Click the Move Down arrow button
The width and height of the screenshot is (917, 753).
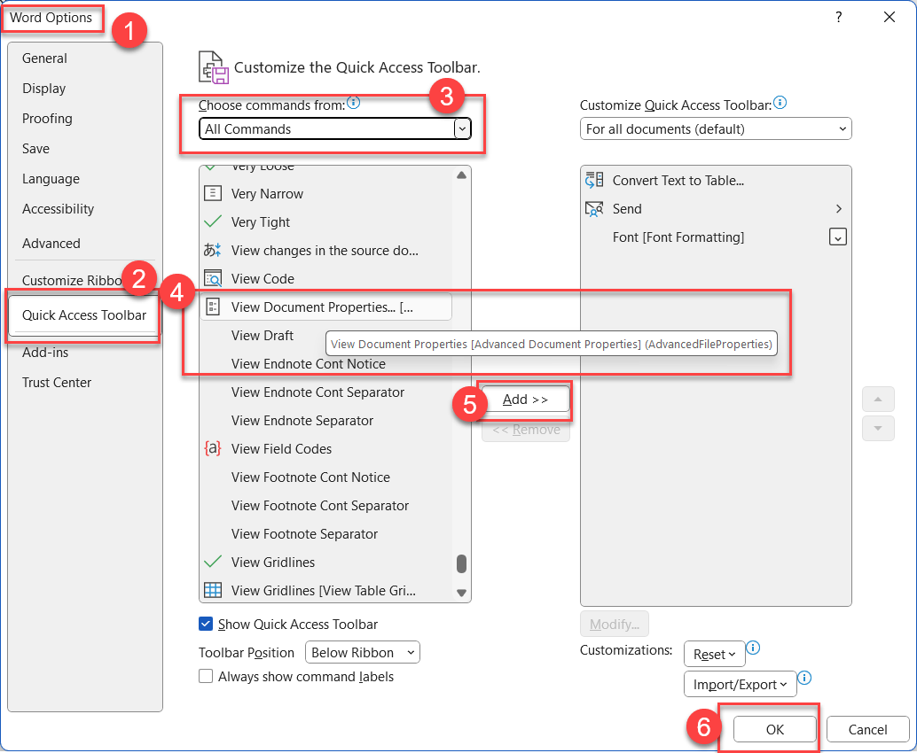[x=878, y=428]
